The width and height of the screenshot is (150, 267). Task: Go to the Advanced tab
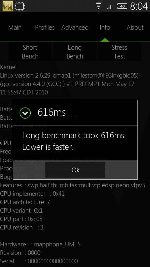coord(75,28)
